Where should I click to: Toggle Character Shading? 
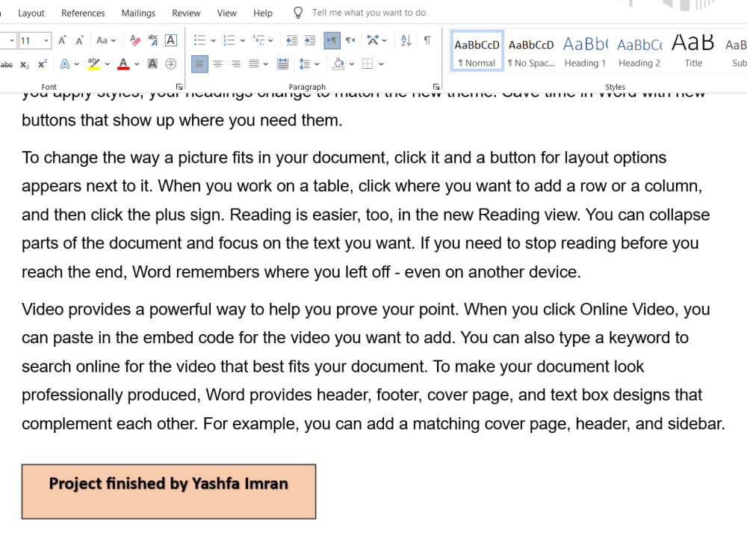pyautogui.click(x=152, y=64)
